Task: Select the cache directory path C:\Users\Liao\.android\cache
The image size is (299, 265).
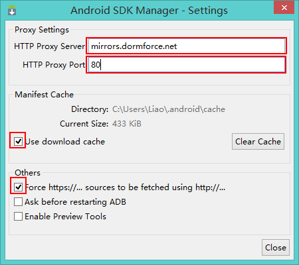Action: [169, 109]
